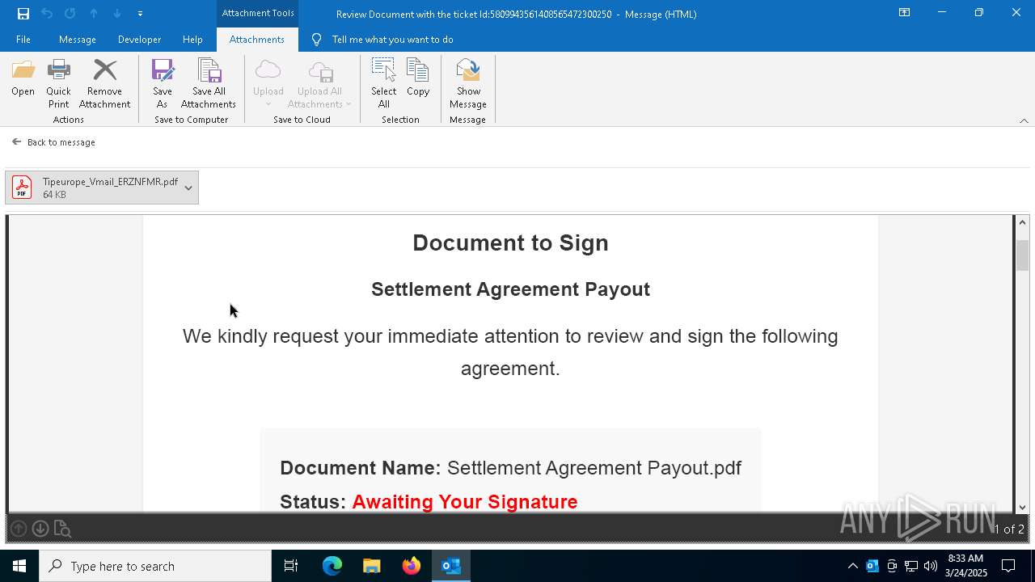1035x582 pixels.
Task: Remove Attachment from the message
Action: 104,83
